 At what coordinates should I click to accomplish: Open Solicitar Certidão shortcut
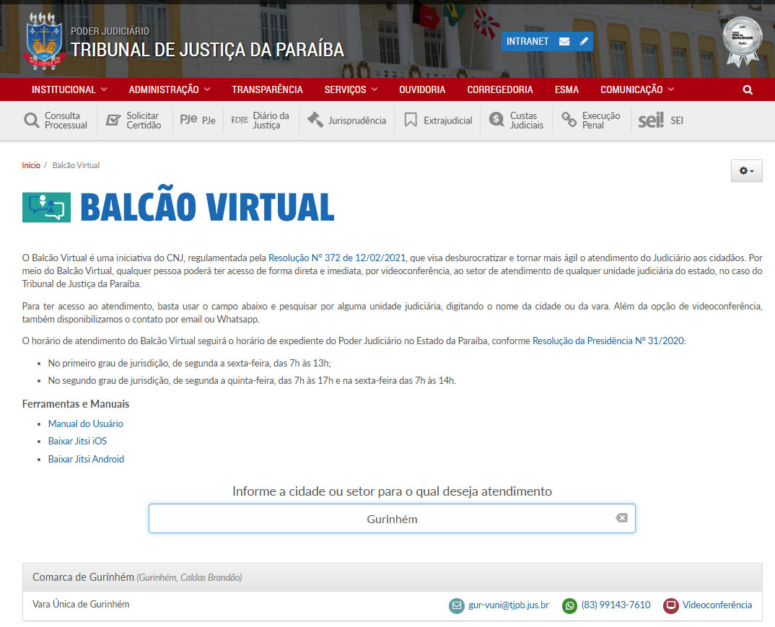point(133,120)
